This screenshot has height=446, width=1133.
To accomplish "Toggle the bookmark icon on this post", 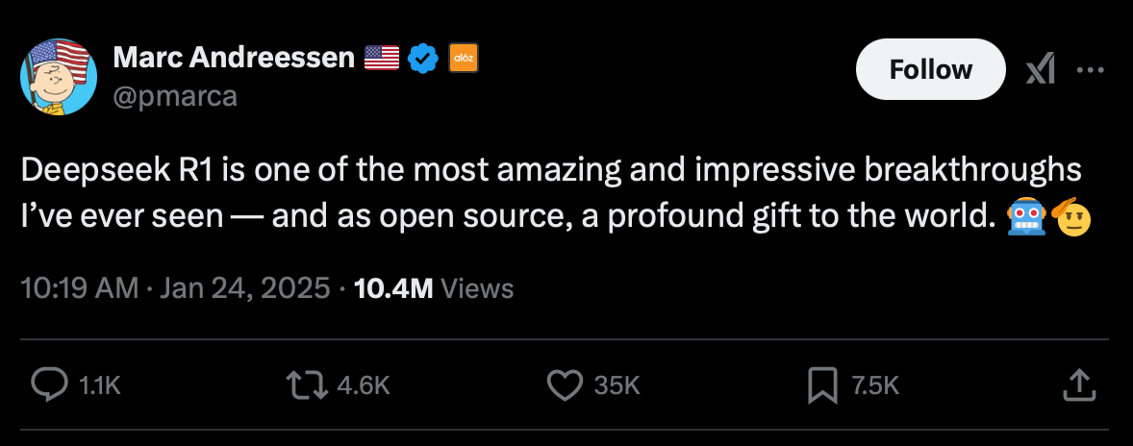I will 821,385.
